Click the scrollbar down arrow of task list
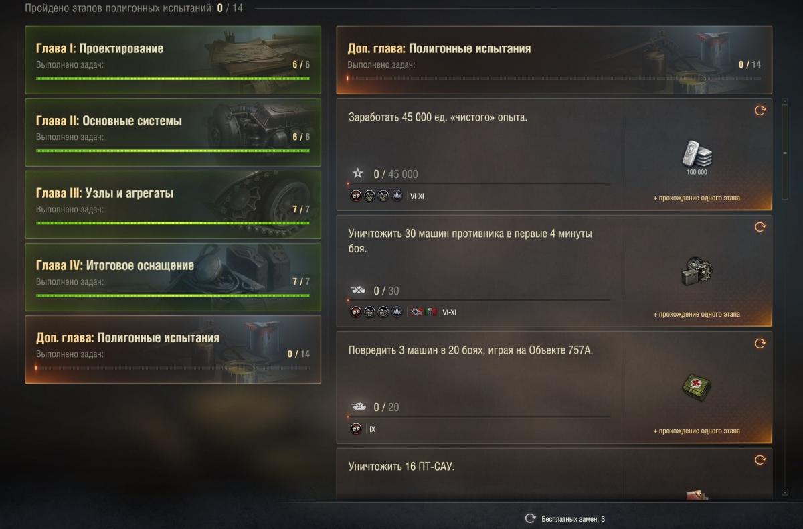The width and height of the screenshot is (803, 529). (x=785, y=492)
